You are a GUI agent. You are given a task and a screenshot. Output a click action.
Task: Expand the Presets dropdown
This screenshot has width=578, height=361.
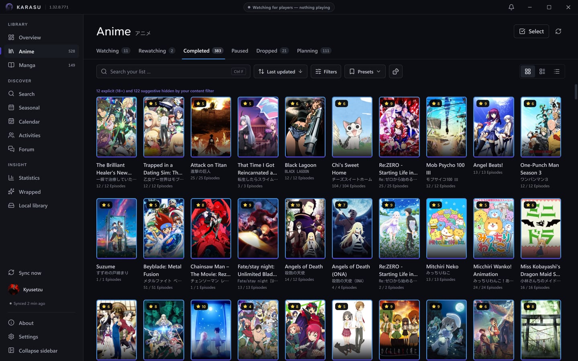pyautogui.click(x=365, y=71)
